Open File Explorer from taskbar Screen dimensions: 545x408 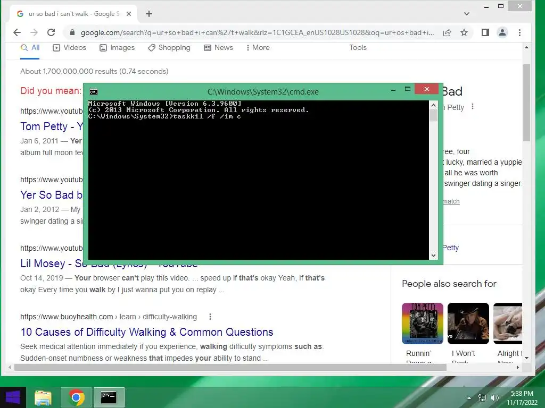(43, 397)
